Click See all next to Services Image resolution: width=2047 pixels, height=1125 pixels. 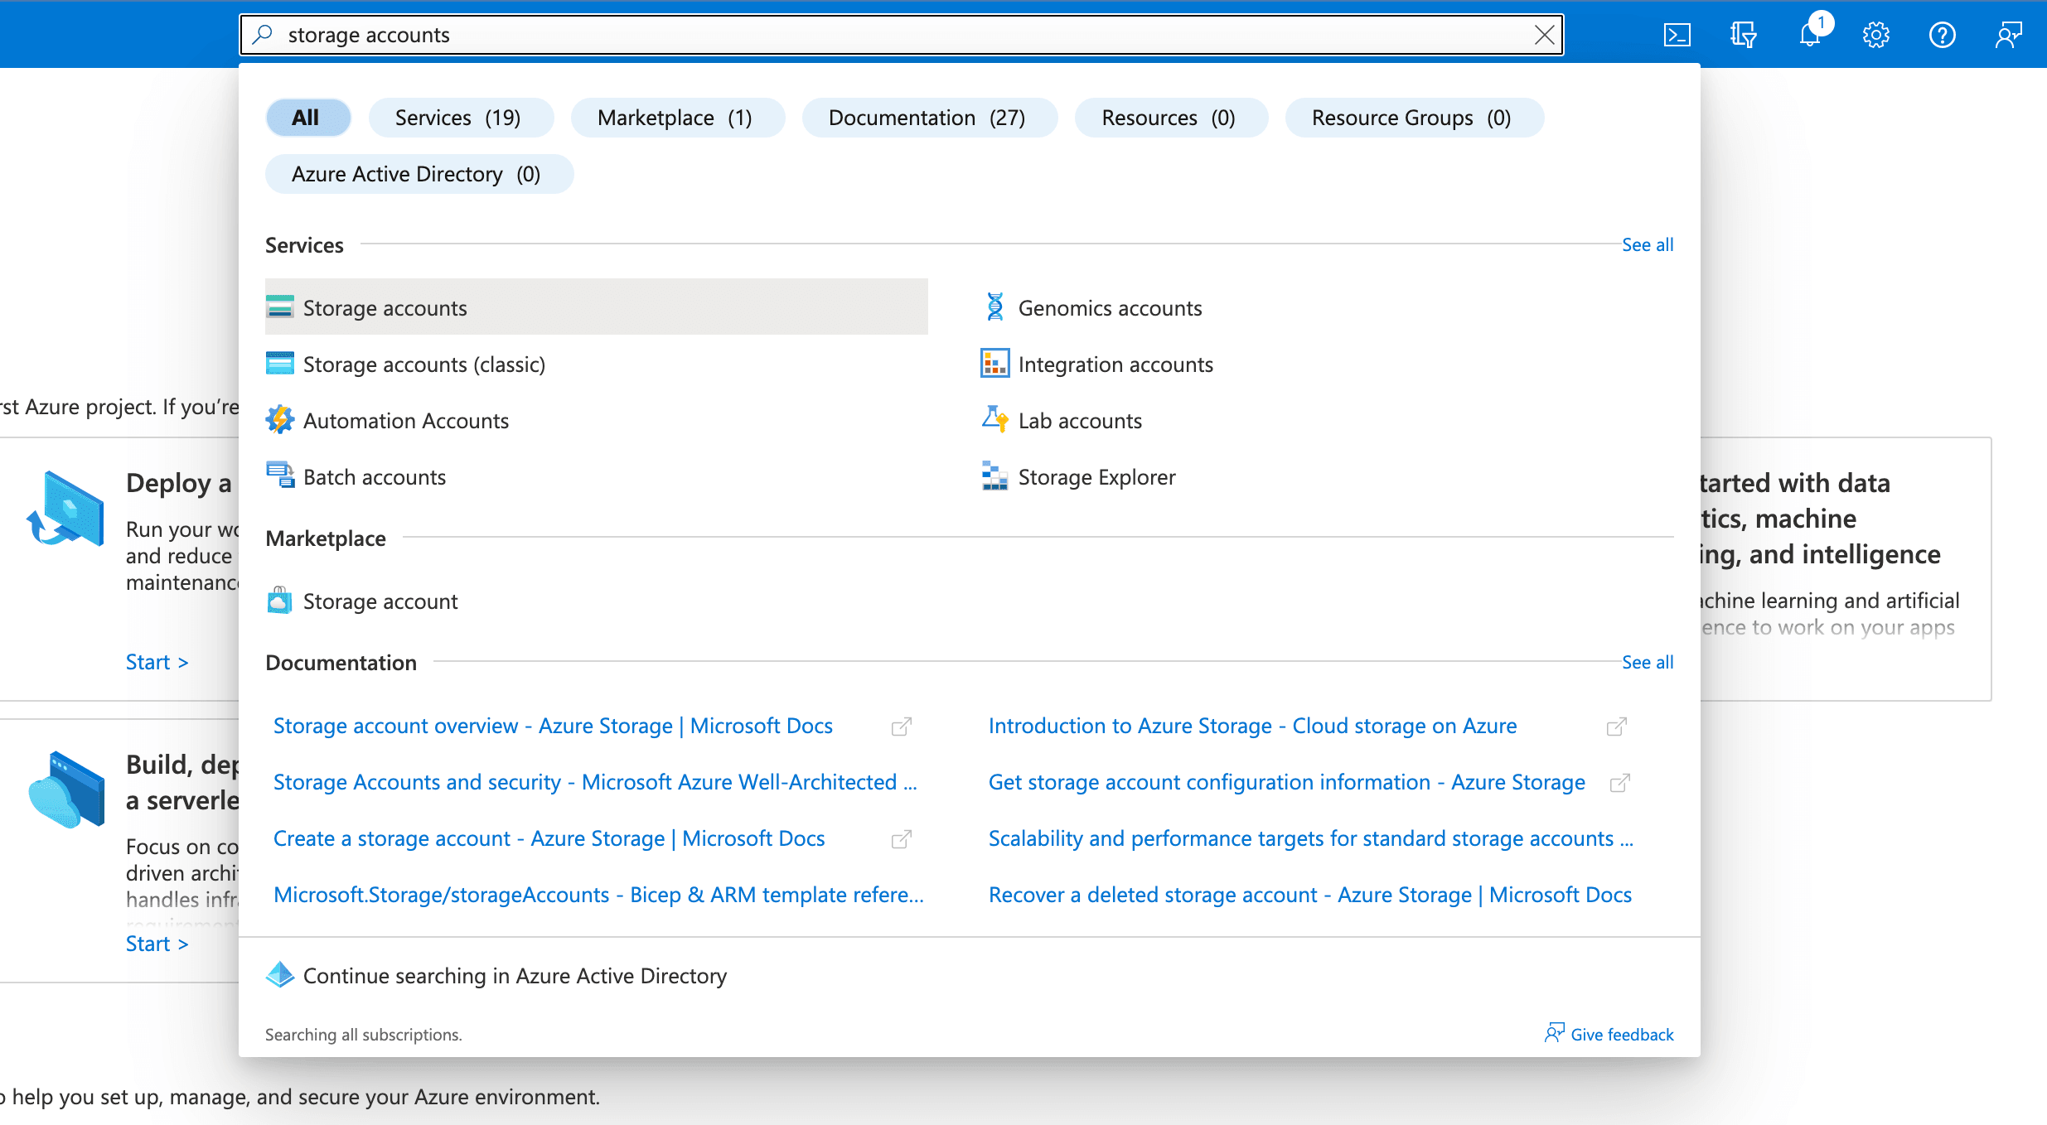(x=1647, y=245)
